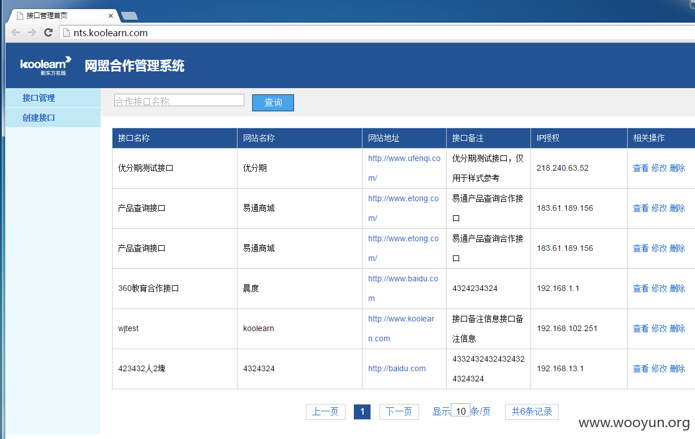Click the 423432人2埤 name cell

pos(175,368)
